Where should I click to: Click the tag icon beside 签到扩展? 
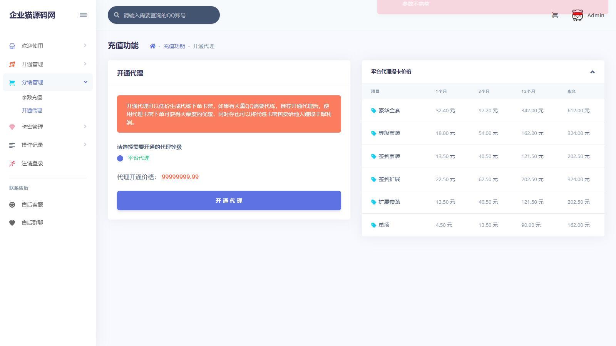pyautogui.click(x=373, y=180)
